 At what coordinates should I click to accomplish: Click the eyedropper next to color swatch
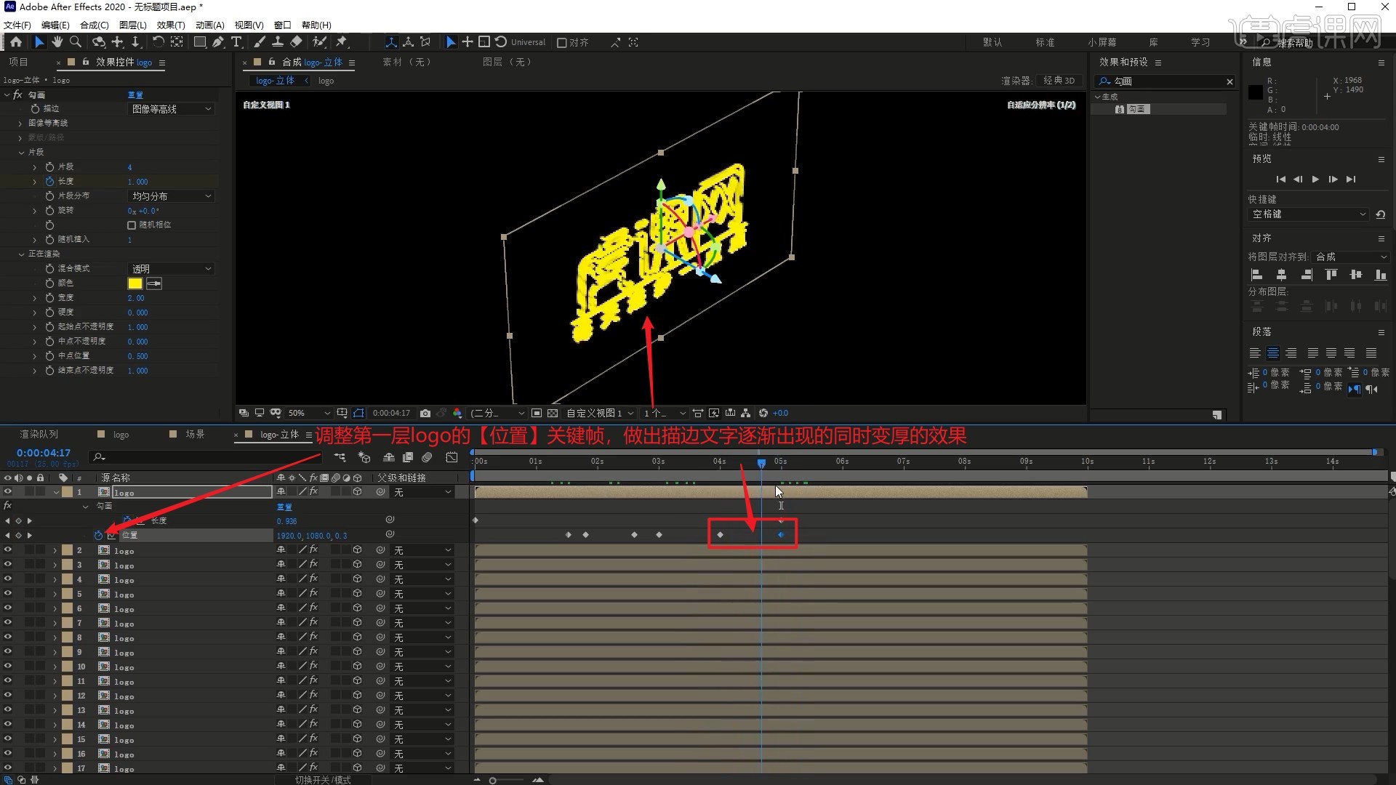point(154,283)
